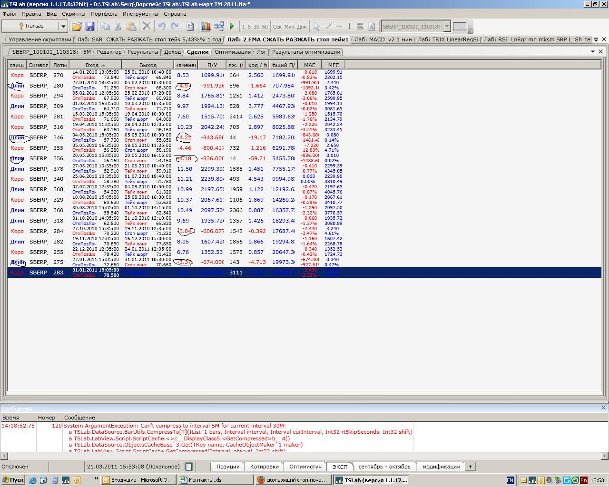
Task: Click the Undo arrow icon
Action: point(162,27)
